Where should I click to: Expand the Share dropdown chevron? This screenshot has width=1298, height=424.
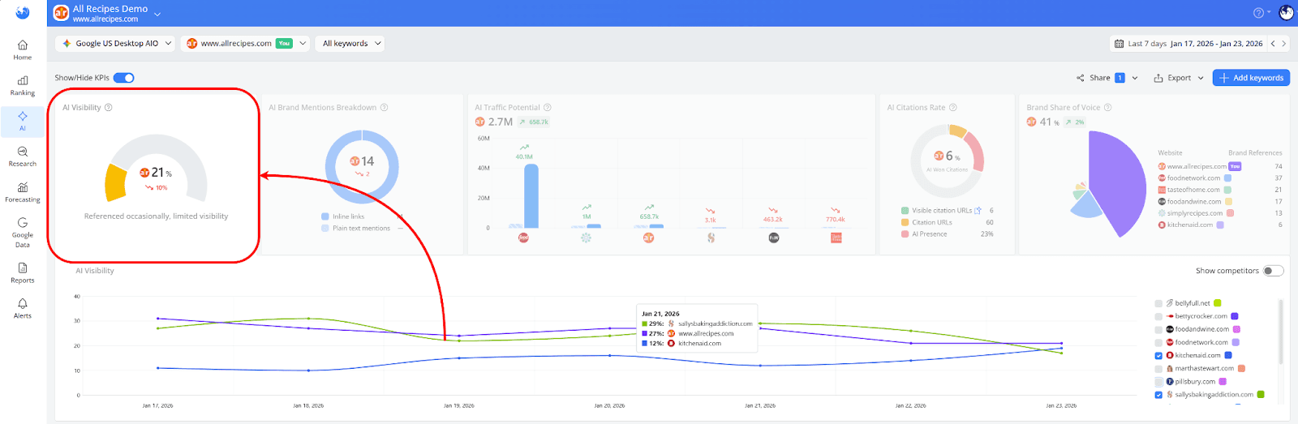(x=1135, y=78)
